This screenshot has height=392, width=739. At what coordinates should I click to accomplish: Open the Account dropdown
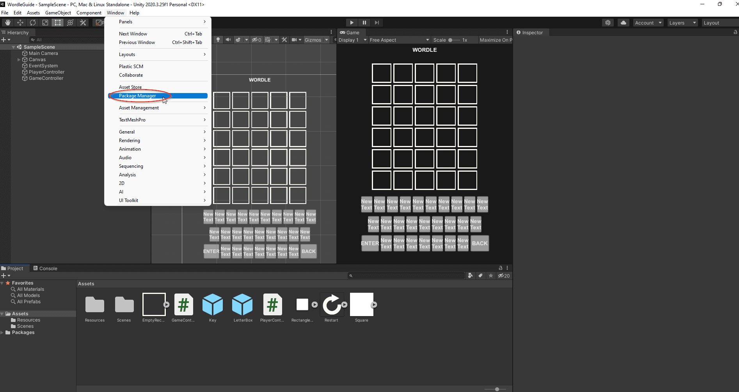[x=648, y=23]
